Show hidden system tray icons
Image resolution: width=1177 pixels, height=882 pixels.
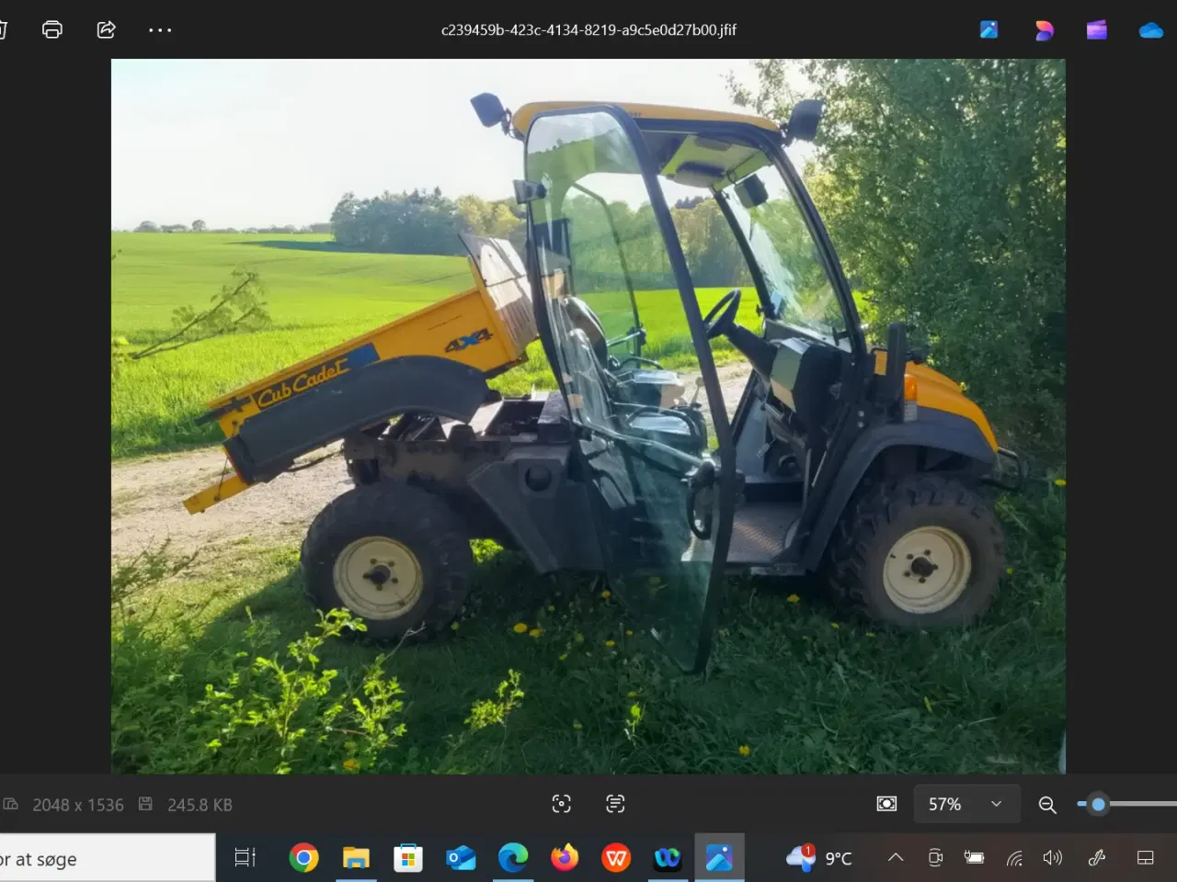(895, 858)
